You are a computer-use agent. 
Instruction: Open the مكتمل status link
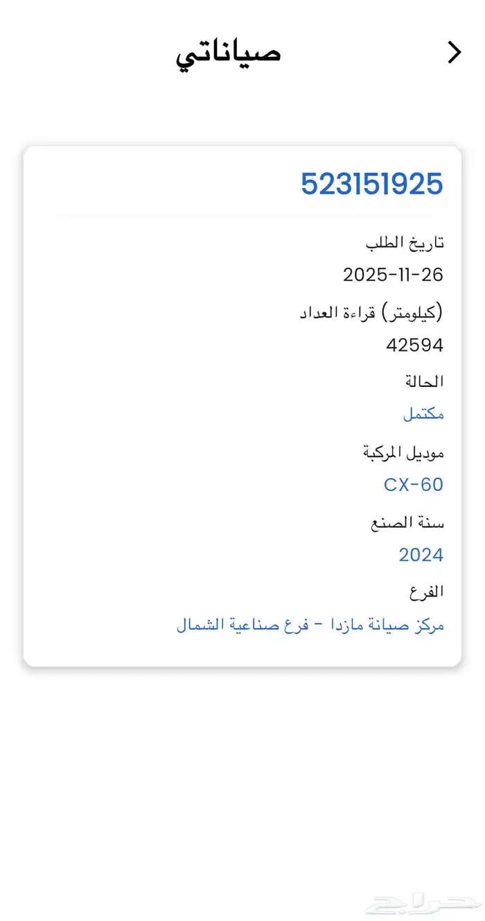point(424,413)
